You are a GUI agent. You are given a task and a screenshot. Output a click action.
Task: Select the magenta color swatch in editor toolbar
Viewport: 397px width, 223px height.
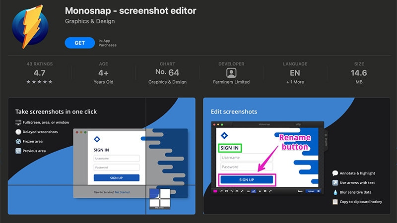(215, 191)
